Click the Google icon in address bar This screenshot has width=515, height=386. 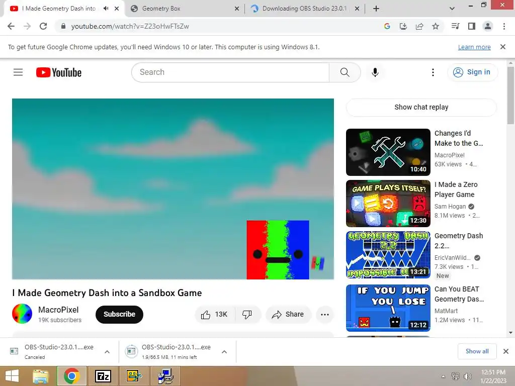pos(387,26)
